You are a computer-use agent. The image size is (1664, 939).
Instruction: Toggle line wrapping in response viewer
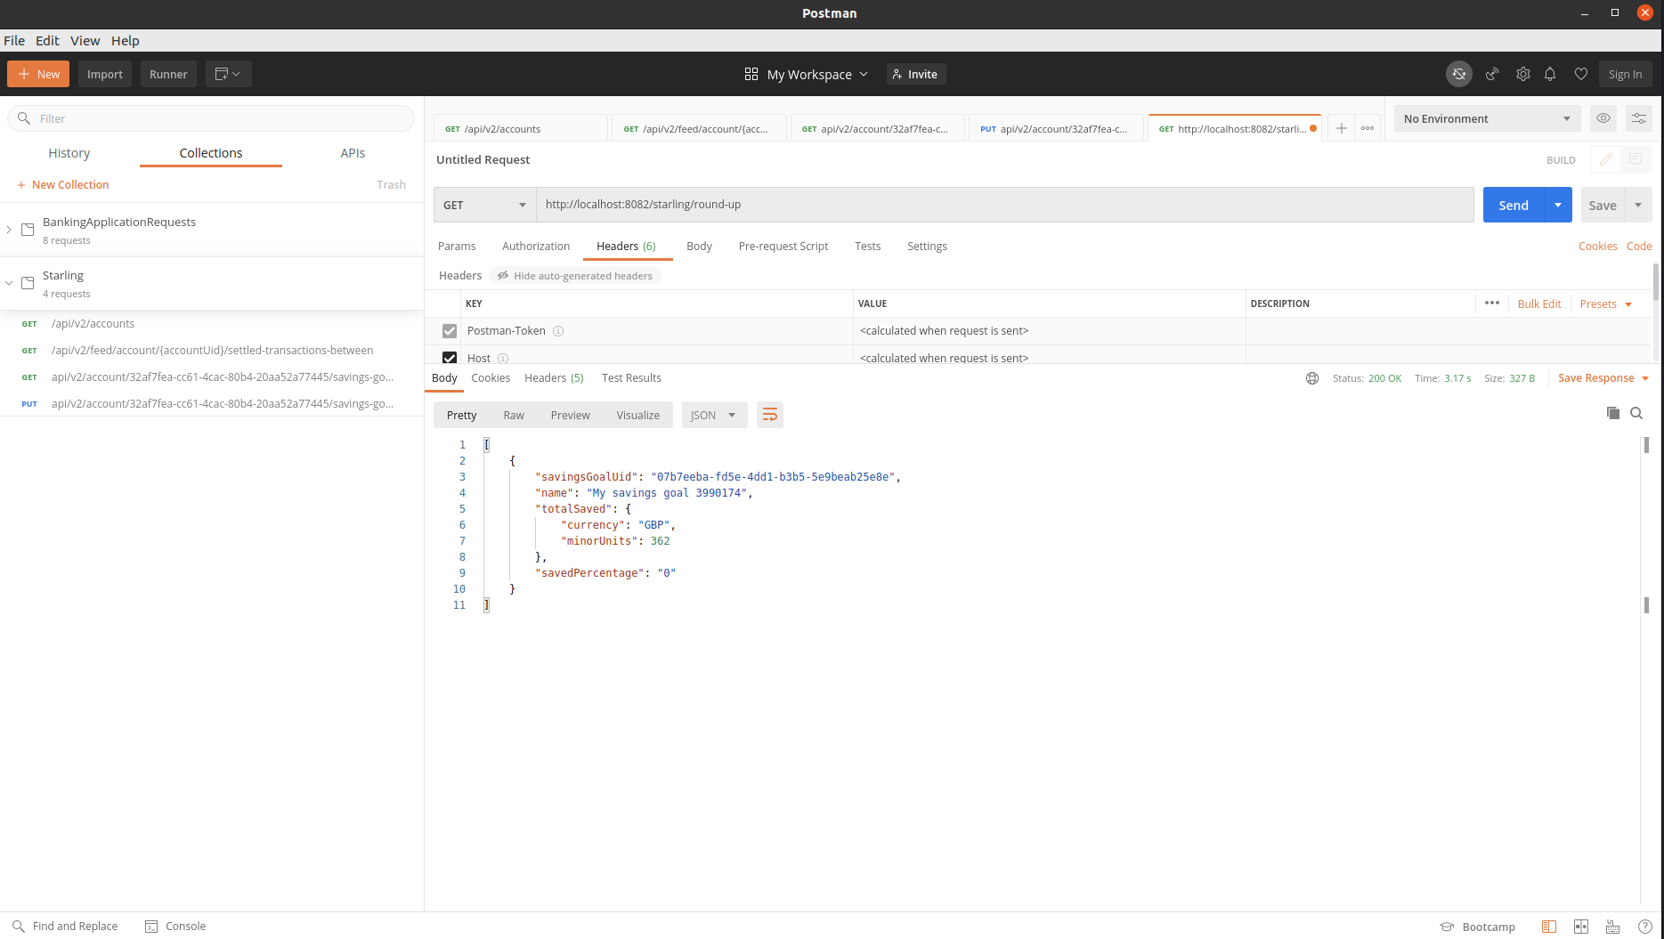click(769, 414)
